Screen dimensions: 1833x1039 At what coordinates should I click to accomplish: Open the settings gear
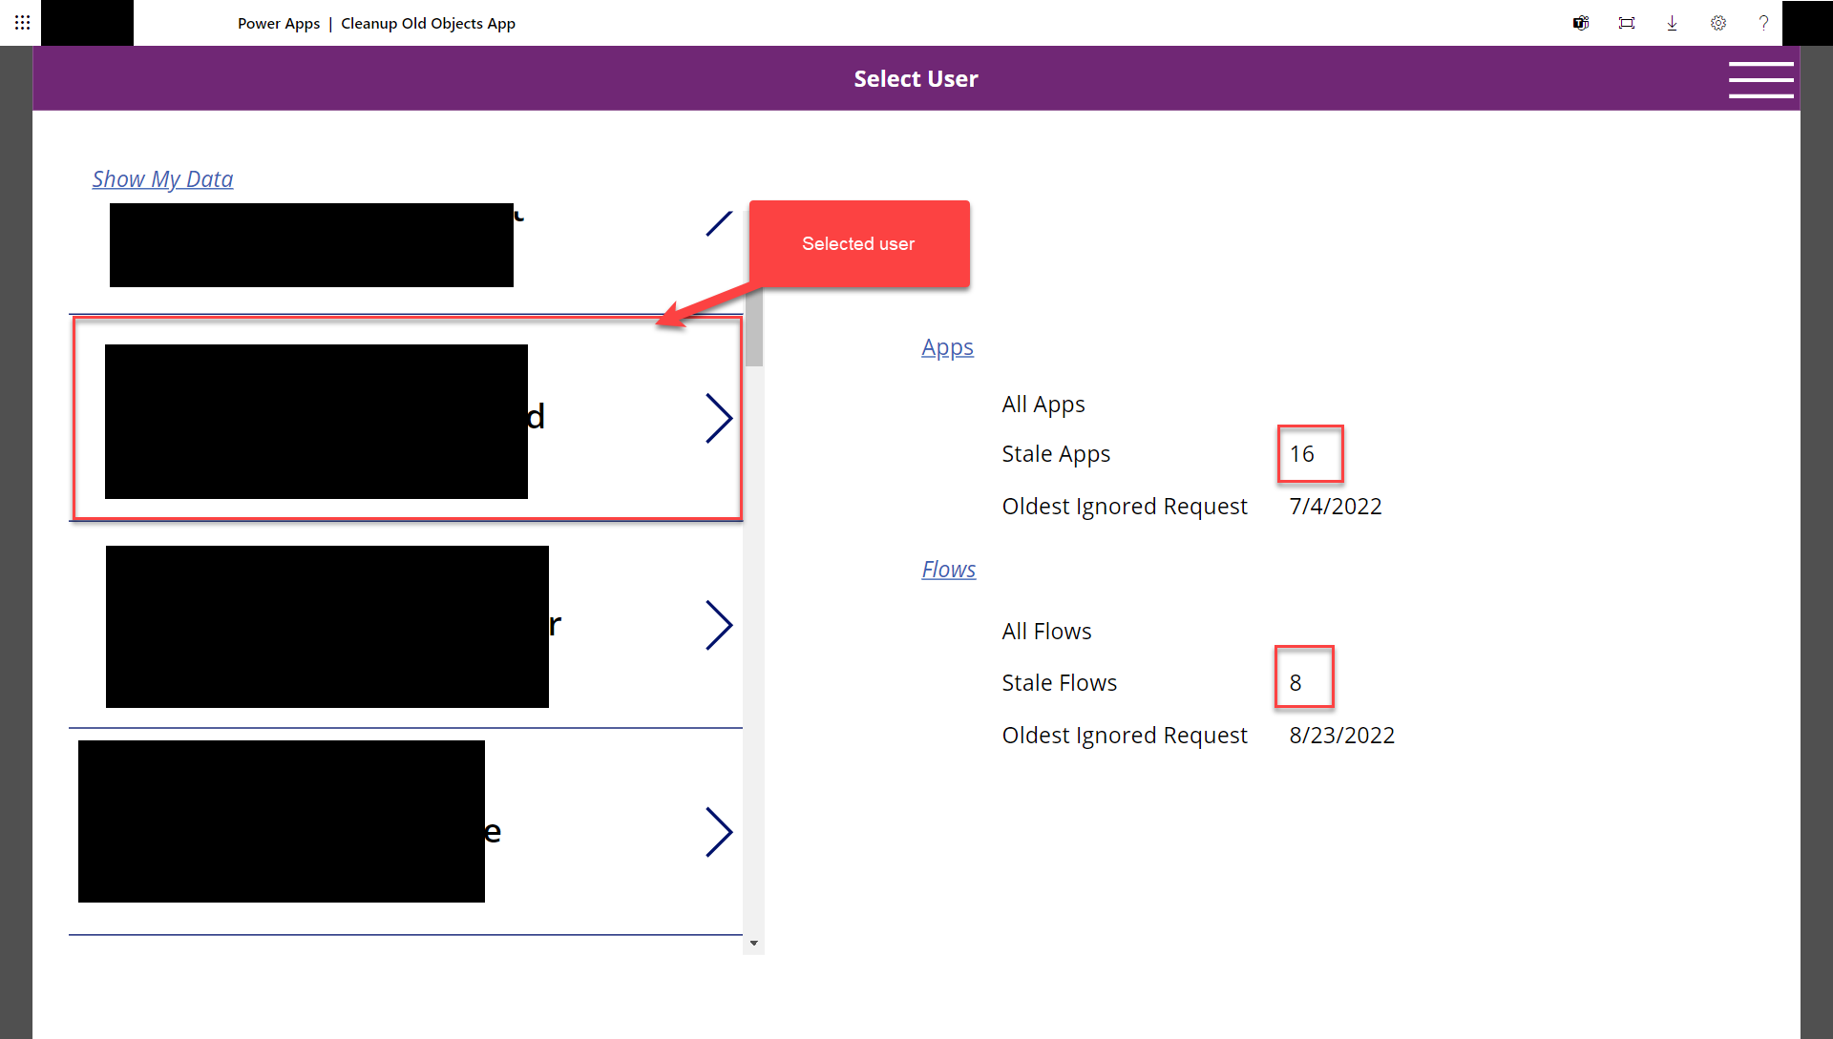click(1717, 23)
